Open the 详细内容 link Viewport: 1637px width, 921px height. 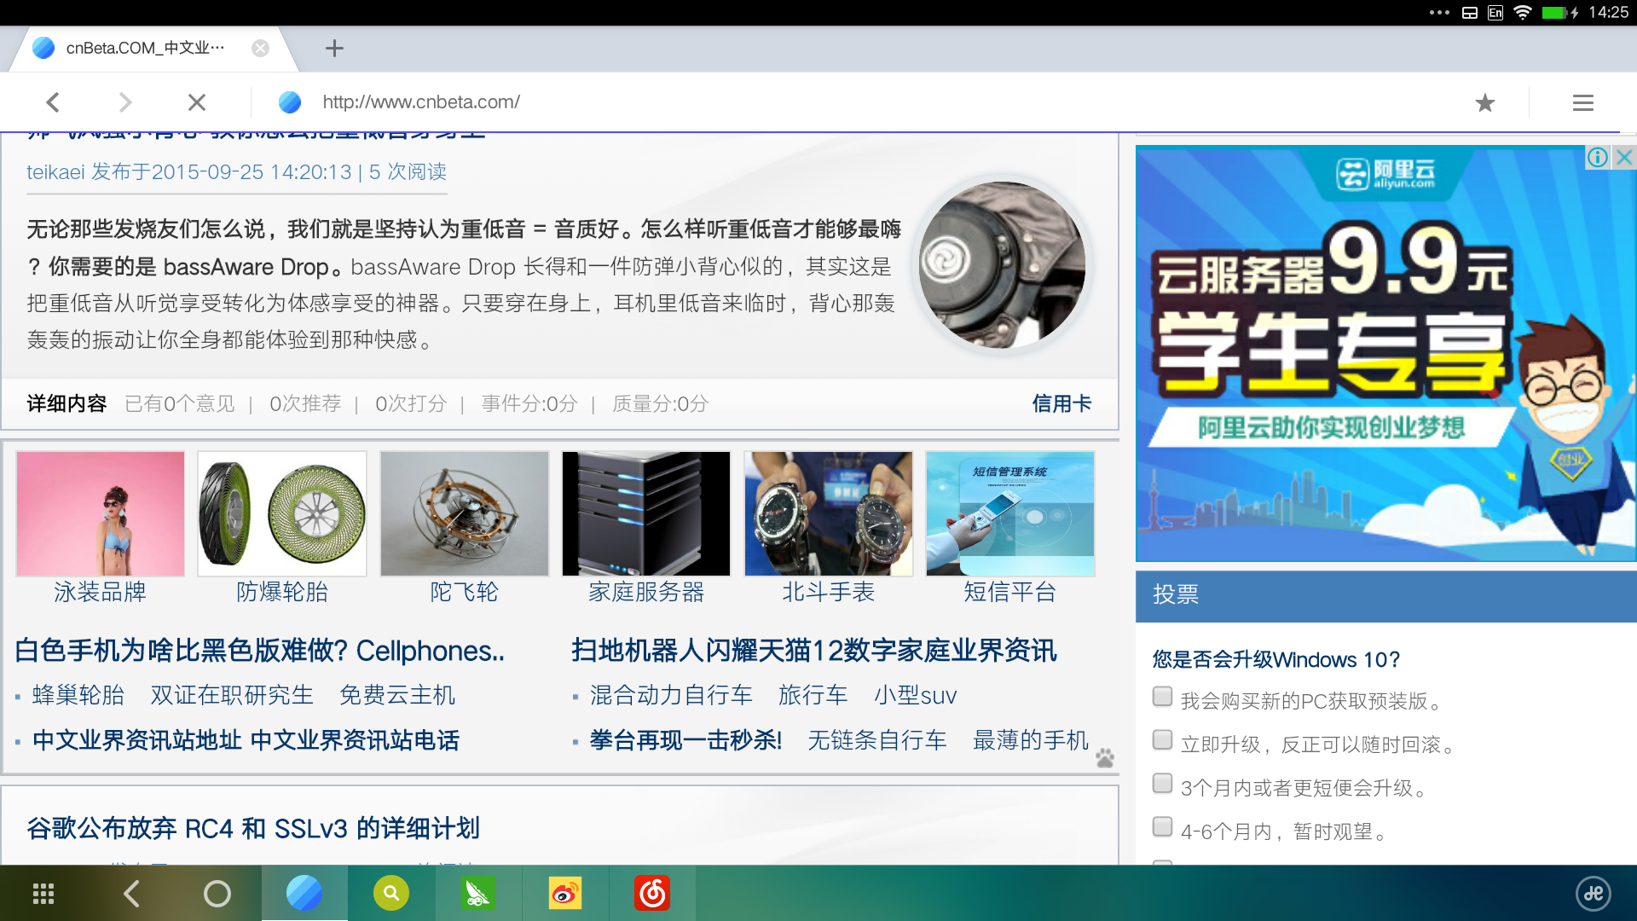[x=67, y=403]
